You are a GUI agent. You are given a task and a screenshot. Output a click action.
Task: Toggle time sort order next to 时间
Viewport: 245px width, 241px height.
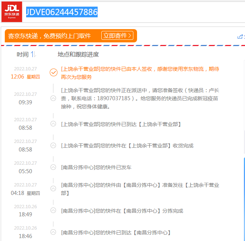(x=33, y=54)
